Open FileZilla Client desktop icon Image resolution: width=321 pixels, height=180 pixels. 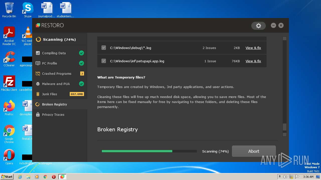9,83
